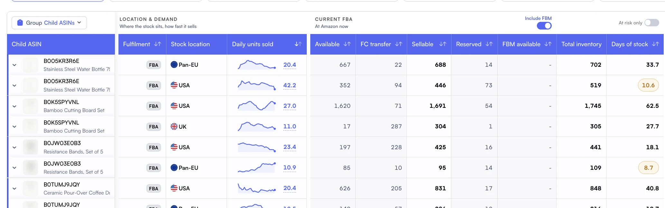This screenshot has height=208, width=665.
Task: Click the Pan-EU sales sparkline for B005KR3R6E
Action: point(257,65)
